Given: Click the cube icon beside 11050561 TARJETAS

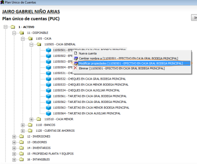Looking at the screenshot, I should 48,96.
